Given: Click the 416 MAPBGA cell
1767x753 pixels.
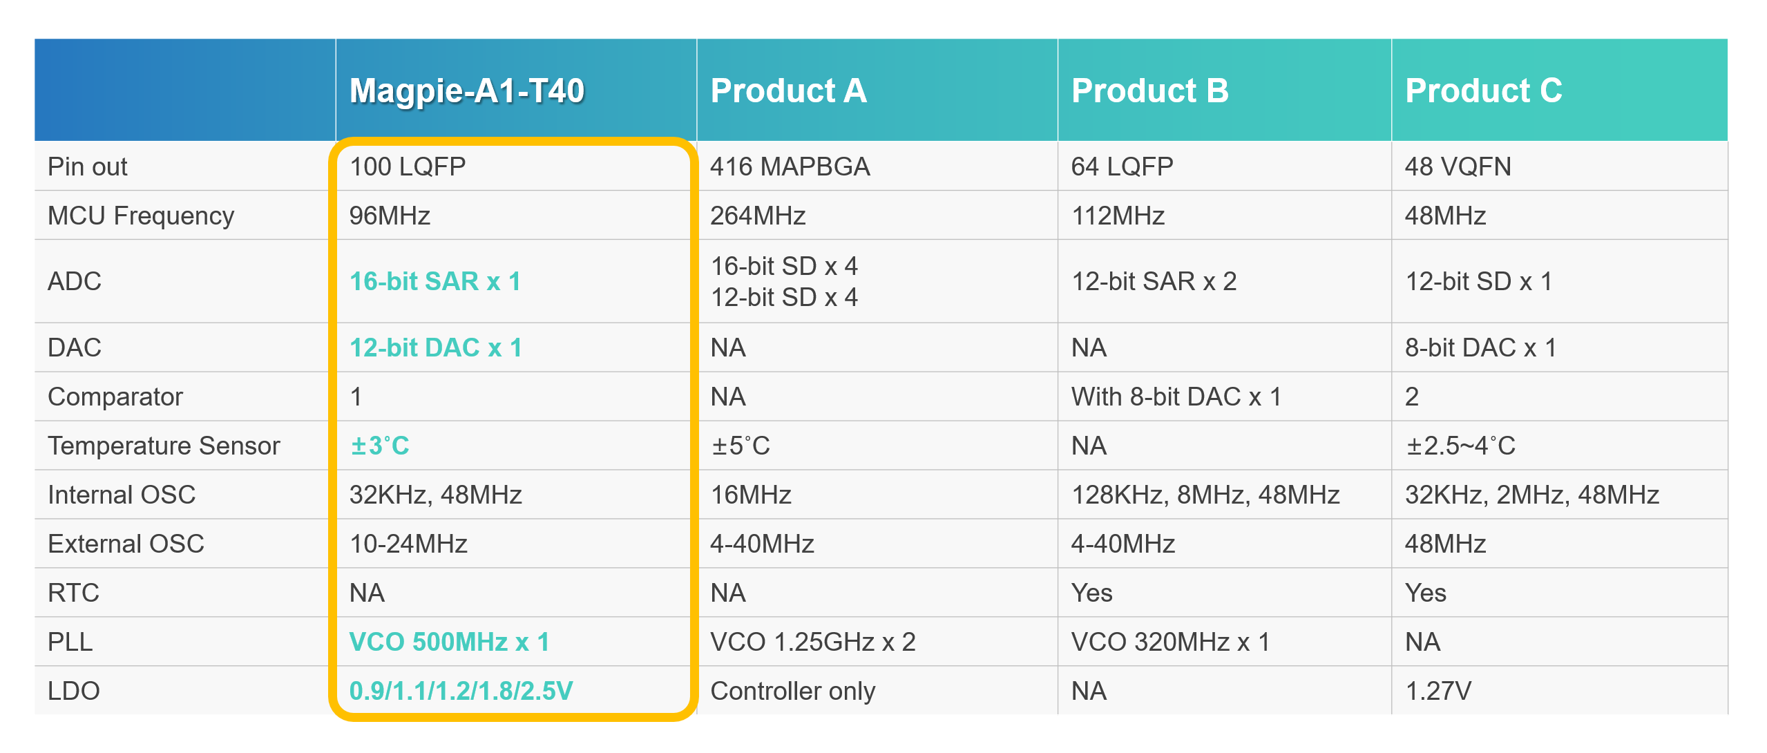Looking at the screenshot, I should point(790,166).
